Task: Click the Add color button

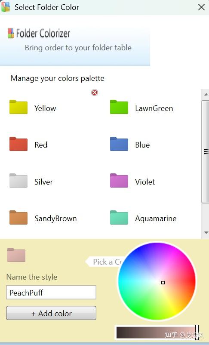Action: pos(51,313)
